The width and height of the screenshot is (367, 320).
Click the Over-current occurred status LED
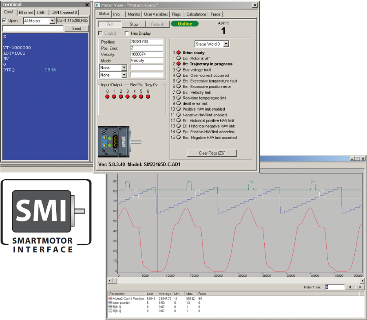(x=179, y=75)
